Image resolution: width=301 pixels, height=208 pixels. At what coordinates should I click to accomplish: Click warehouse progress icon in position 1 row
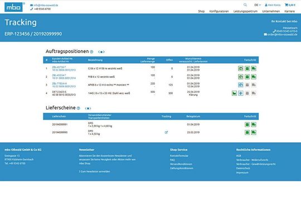click(241, 68)
